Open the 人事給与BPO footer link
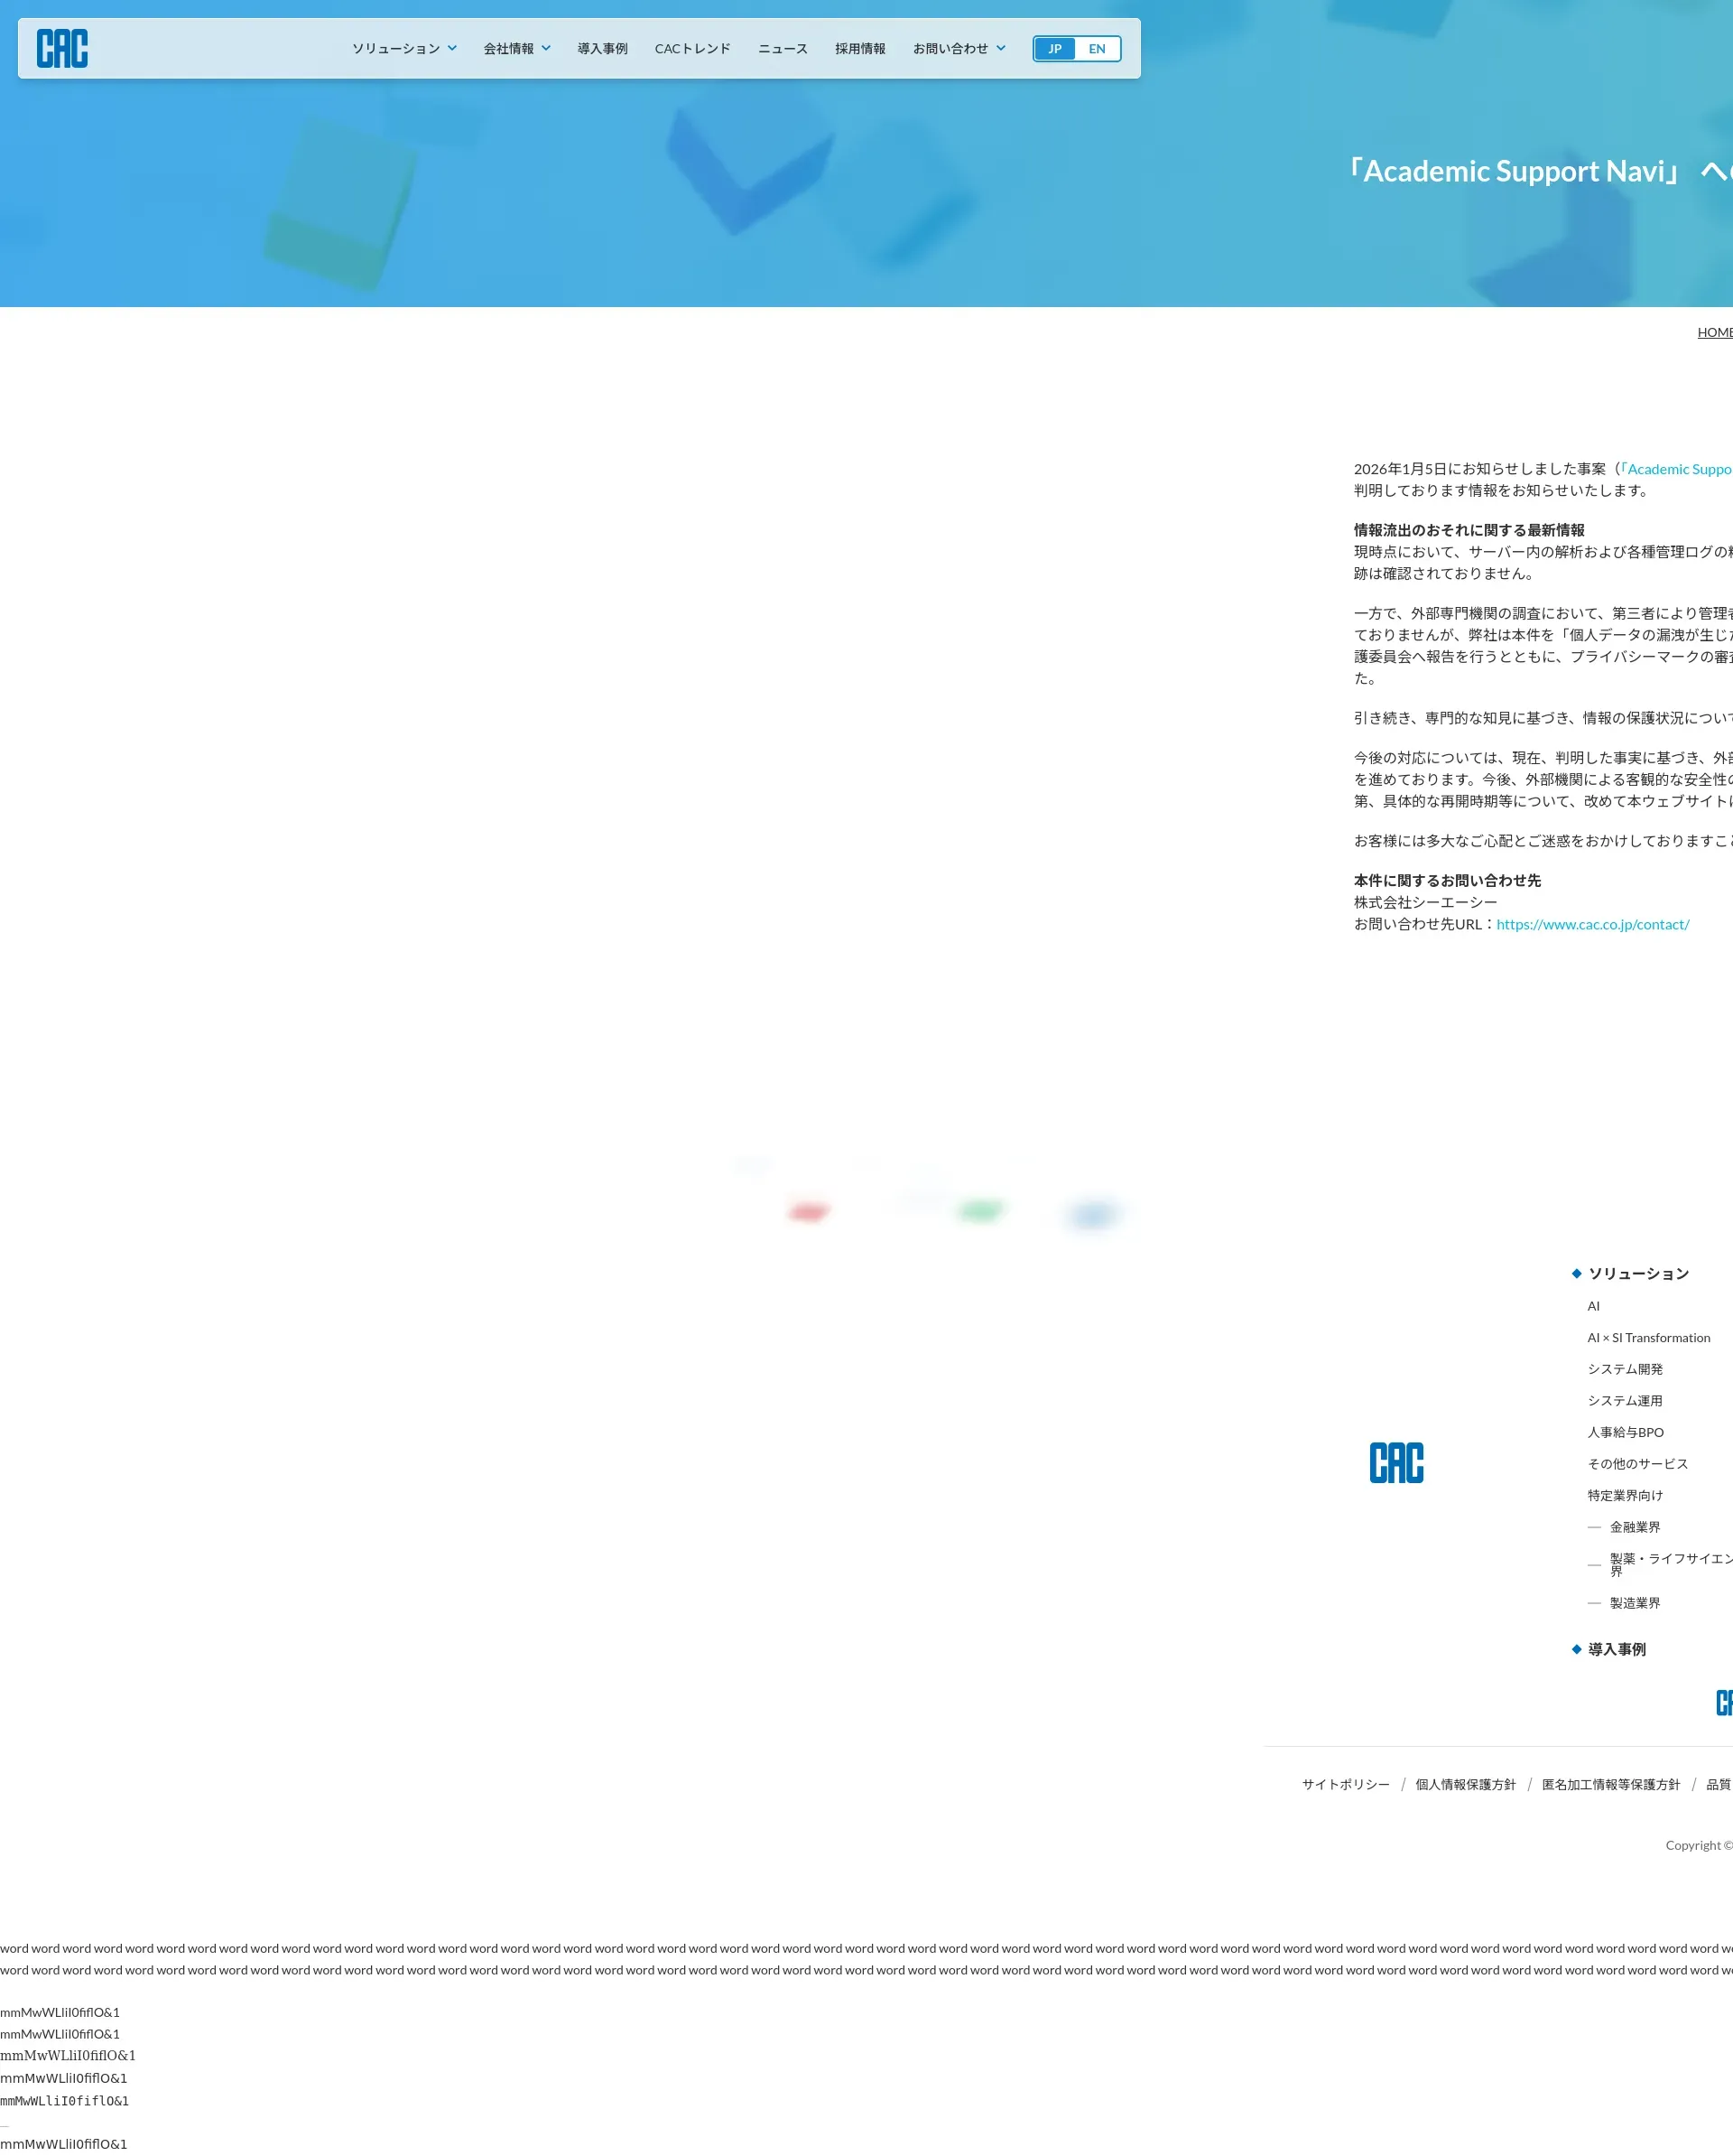Image resolution: width=1733 pixels, height=2156 pixels. [1625, 1433]
